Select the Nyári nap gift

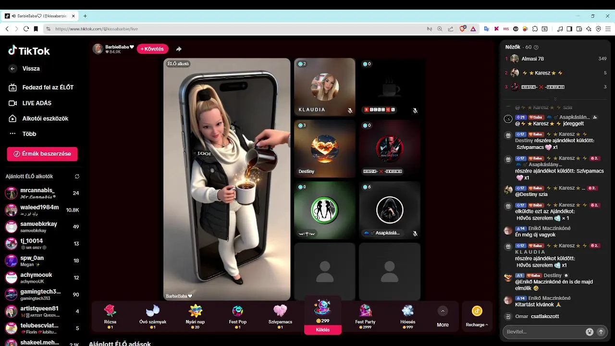(x=195, y=316)
